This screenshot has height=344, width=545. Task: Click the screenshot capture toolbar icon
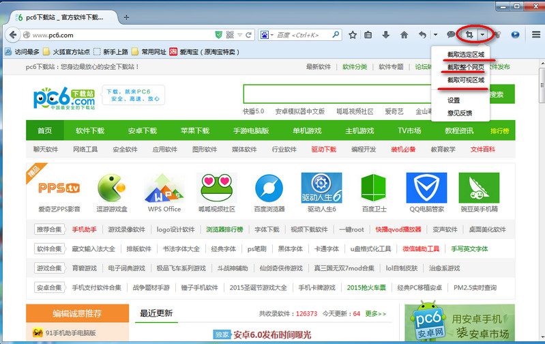point(469,34)
